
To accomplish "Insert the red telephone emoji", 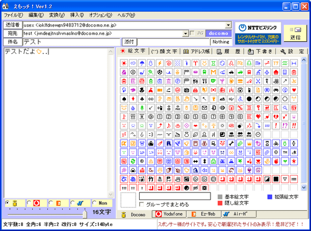I will (231, 126).
